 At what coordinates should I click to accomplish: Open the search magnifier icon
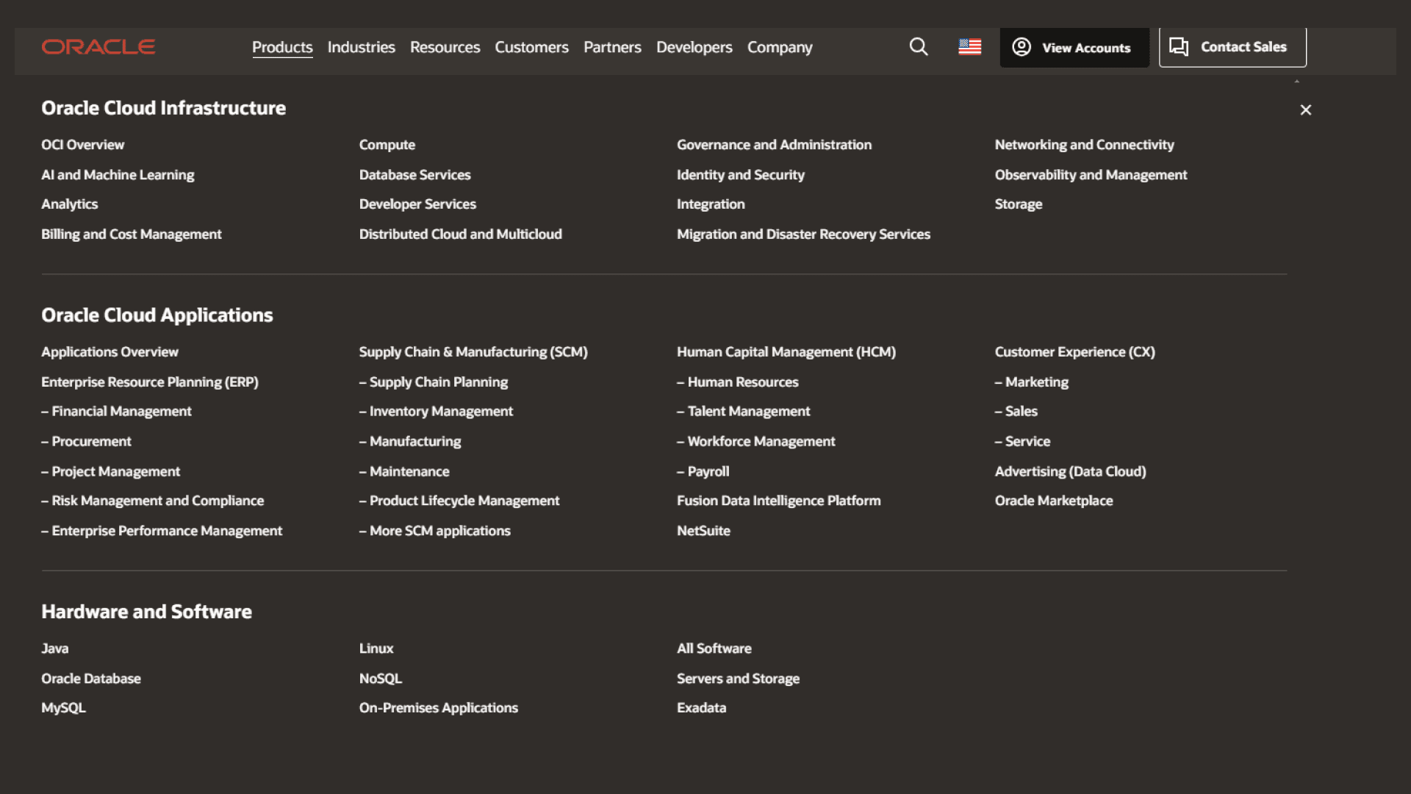pyautogui.click(x=919, y=47)
